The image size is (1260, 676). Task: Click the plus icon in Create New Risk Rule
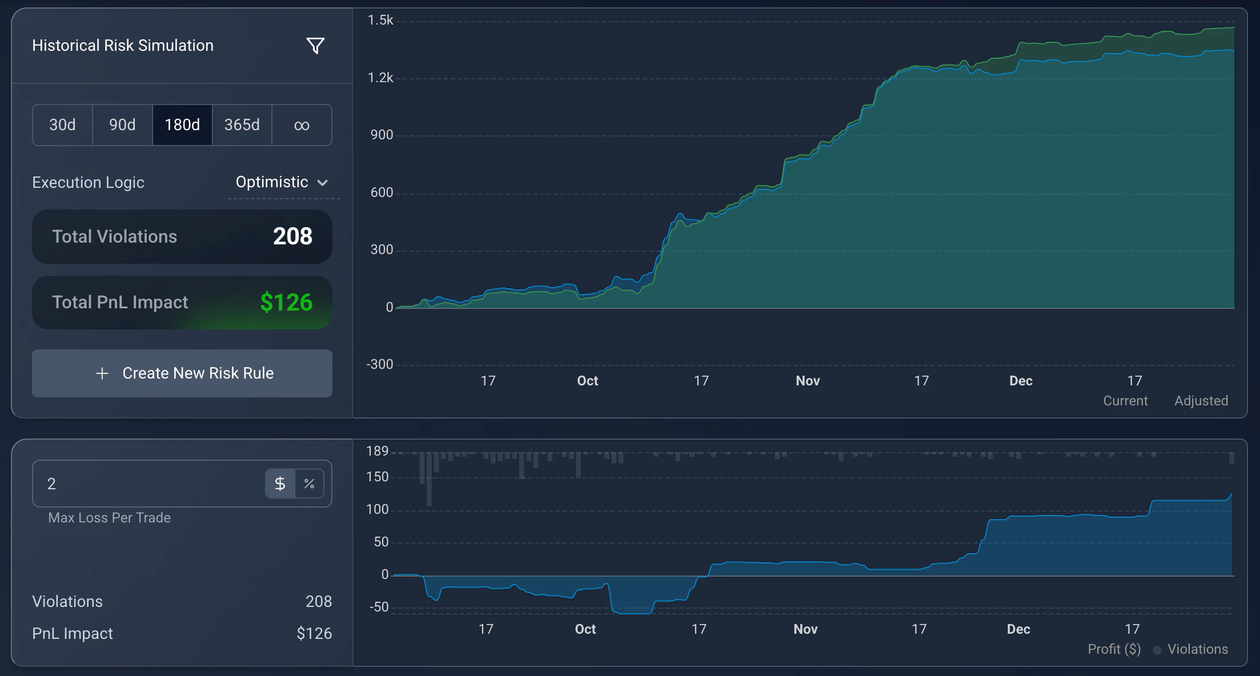[102, 373]
